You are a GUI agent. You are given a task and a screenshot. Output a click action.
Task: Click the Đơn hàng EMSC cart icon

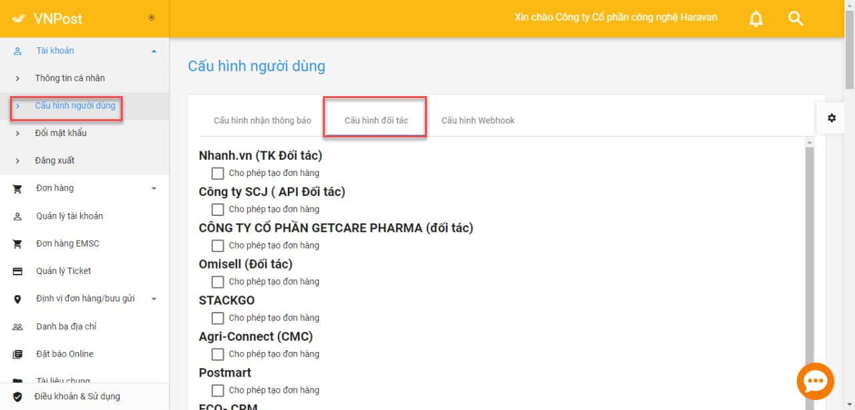pyautogui.click(x=18, y=244)
